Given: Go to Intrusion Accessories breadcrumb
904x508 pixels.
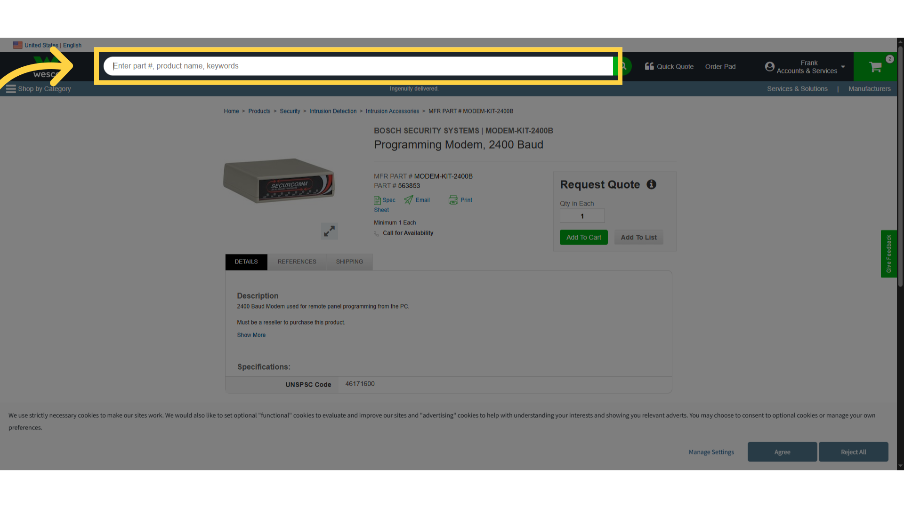Looking at the screenshot, I should point(392,111).
